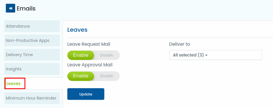Switch to the Non-Productive Apps tab

[x=32, y=41]
